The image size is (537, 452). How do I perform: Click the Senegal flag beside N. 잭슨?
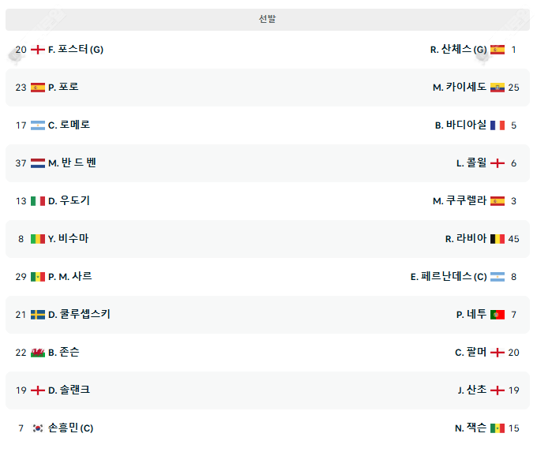[x=498, y=428]
